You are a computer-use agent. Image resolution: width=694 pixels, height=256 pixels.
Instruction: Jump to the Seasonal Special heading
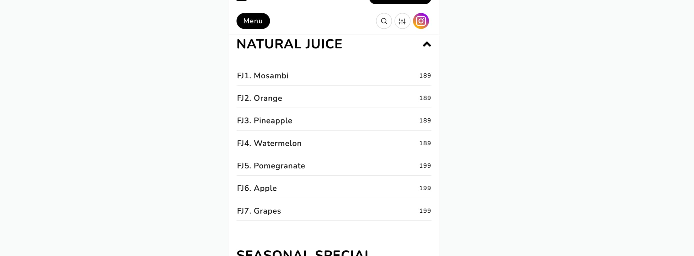click(x=303, y=253)
